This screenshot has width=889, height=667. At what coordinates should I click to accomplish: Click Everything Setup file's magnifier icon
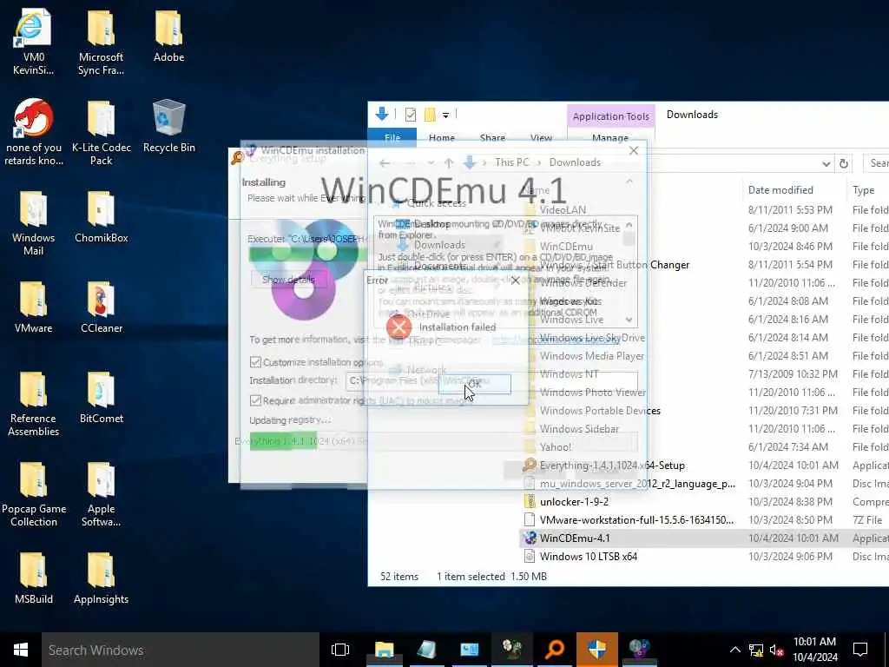coord(530,466)
